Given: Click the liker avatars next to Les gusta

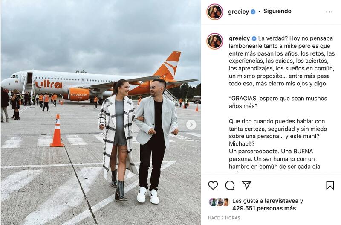Looking at the screenshot, I should [219, 202].
